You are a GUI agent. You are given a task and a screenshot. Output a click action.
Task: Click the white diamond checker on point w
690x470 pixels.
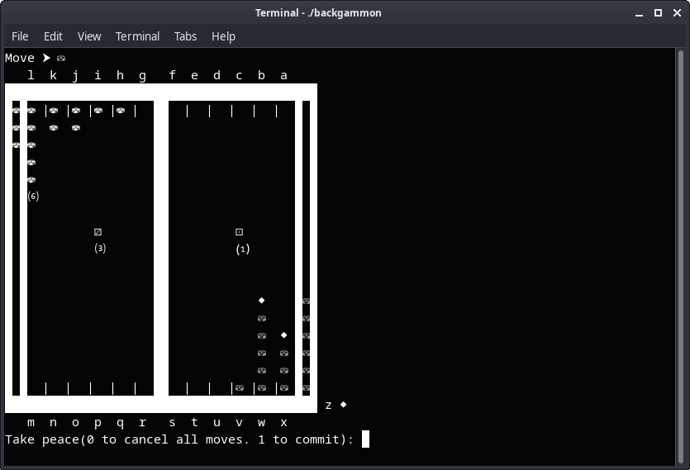coord(261,301)
